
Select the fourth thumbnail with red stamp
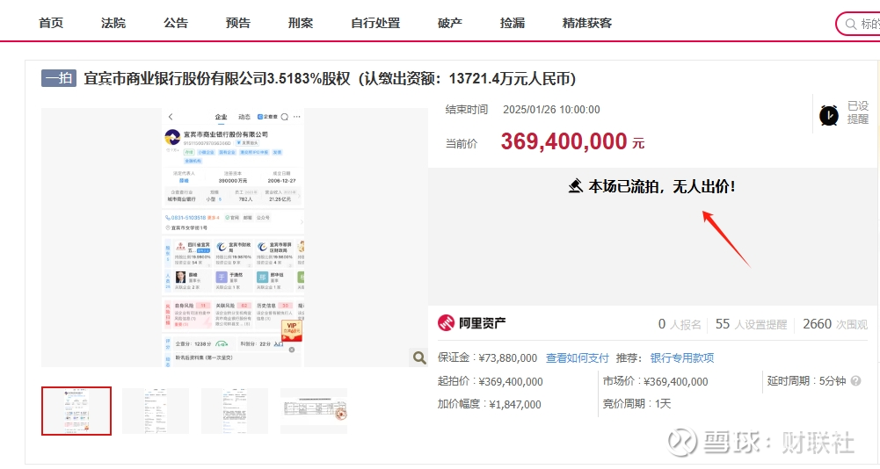314,411
